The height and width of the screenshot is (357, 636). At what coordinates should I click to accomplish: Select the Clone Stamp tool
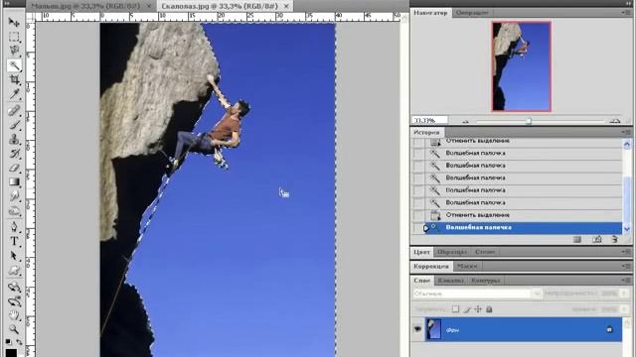point(14,139)
